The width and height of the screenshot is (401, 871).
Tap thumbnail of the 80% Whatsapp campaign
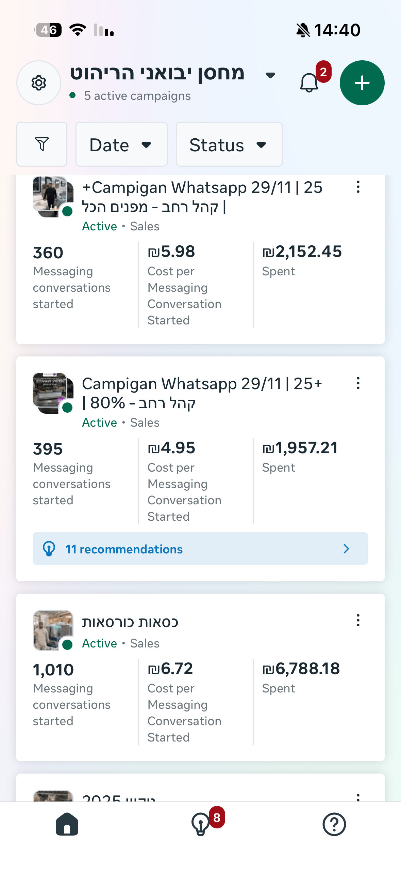click(53, 393)
